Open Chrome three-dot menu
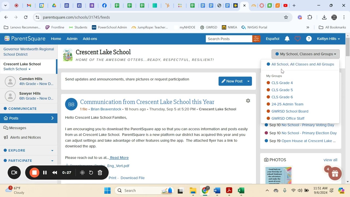The height and width of the screenshot is (197, 350). 344,17
